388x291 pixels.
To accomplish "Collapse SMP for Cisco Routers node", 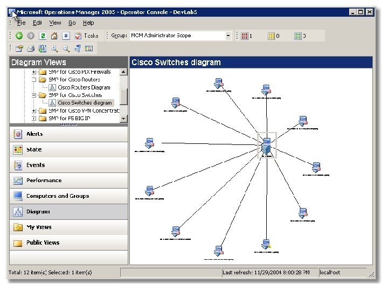I will (34, 80).
